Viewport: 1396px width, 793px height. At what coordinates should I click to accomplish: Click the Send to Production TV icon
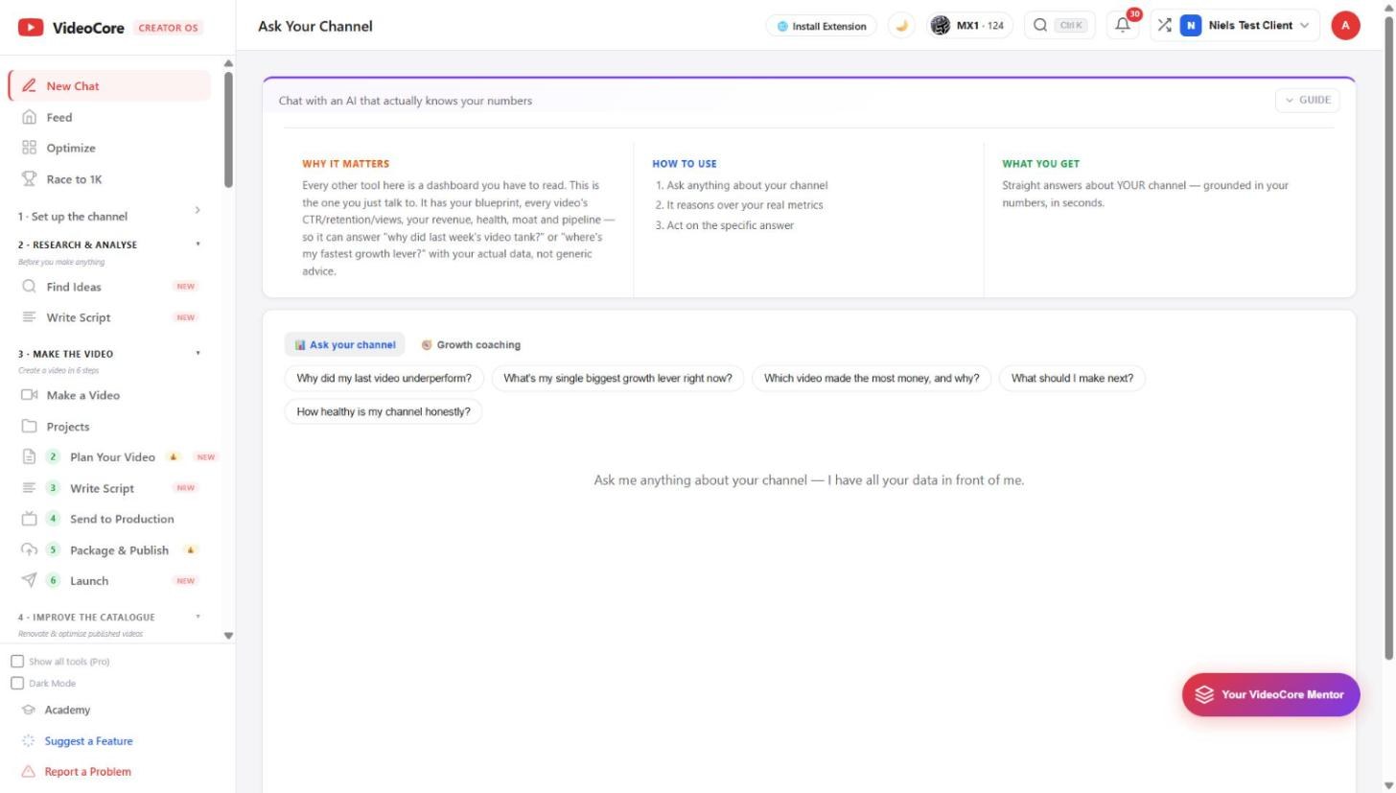29,519
